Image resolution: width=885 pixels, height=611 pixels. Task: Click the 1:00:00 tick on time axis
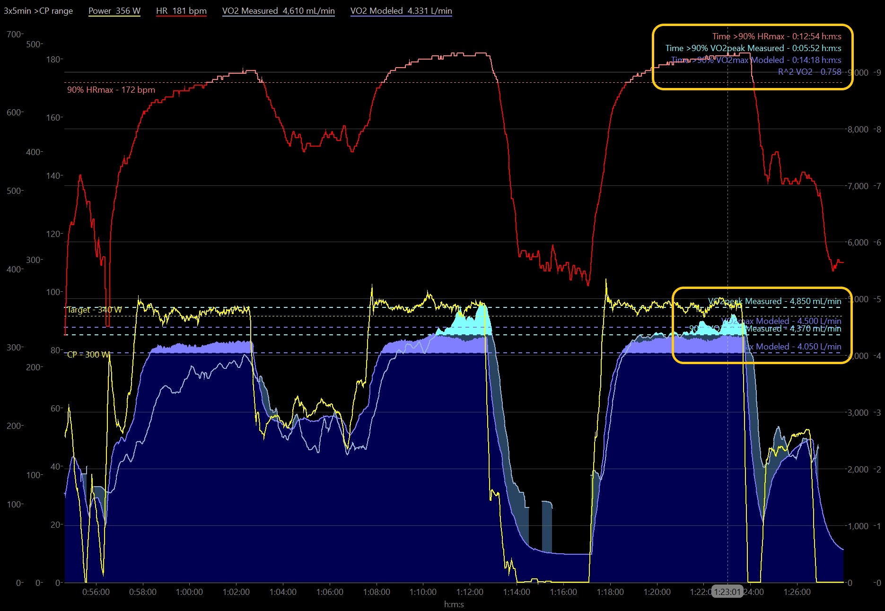189,592
